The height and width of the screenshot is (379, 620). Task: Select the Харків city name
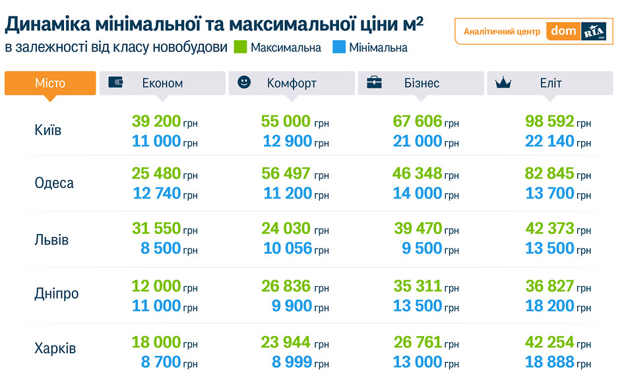(55, 348)
